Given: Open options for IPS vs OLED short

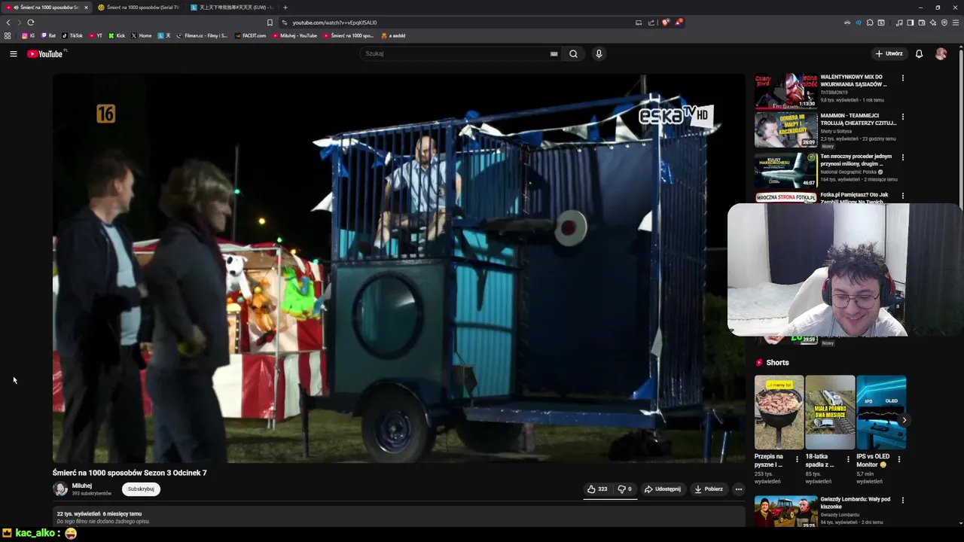Looking at the screenshot, I should coord(898,459).
